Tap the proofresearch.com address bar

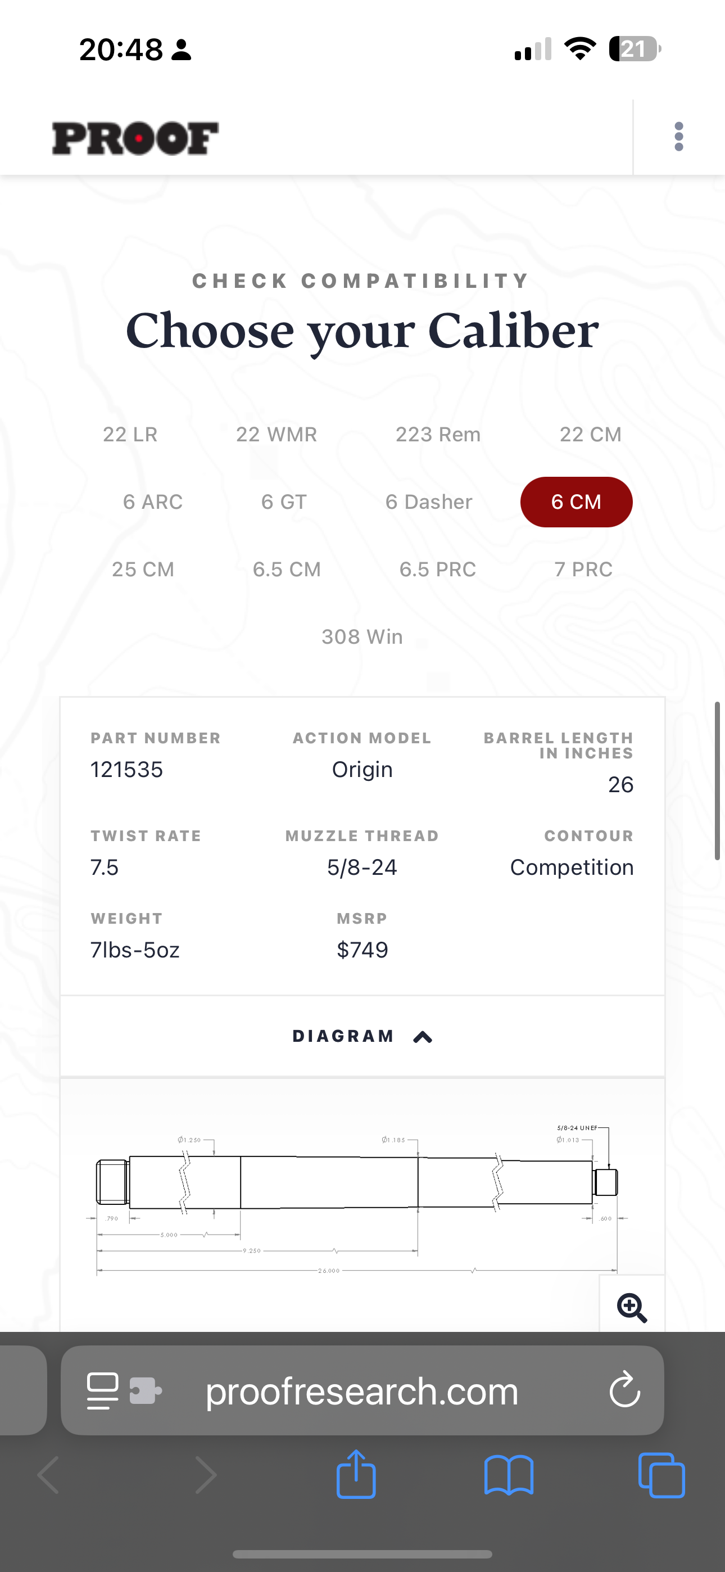(362, 1391)
